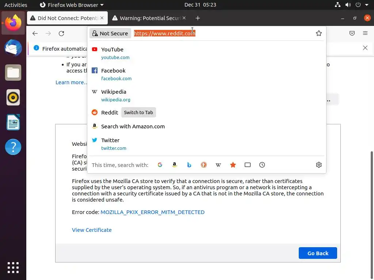This screenshot has width=374, height=280.
Task: Select the YouTube suggestion
Action: [207, 53]
